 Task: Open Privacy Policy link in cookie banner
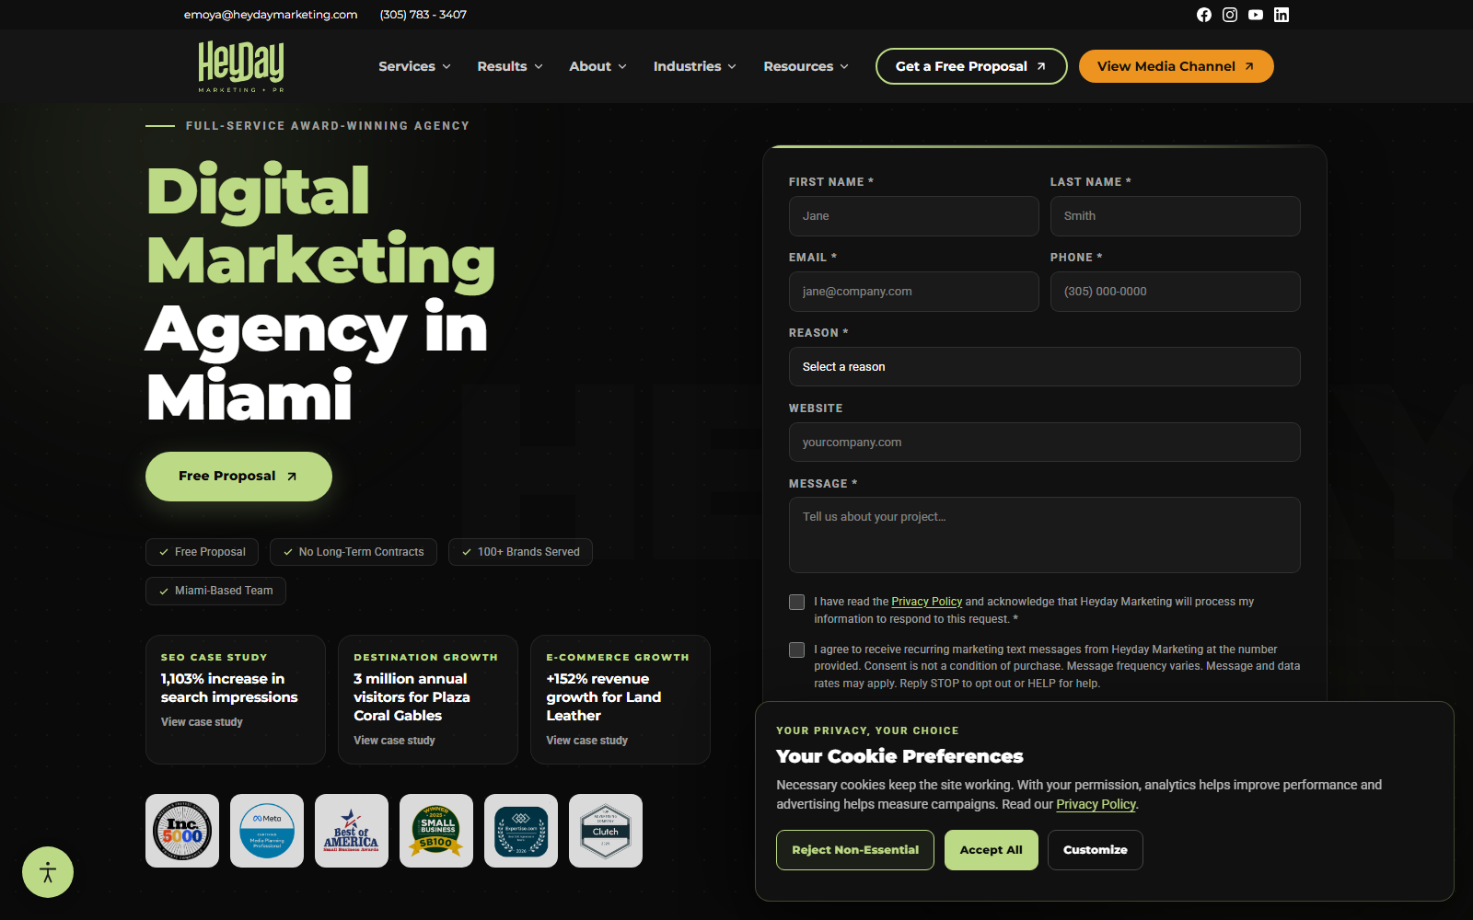click(x=1096, y=804)
